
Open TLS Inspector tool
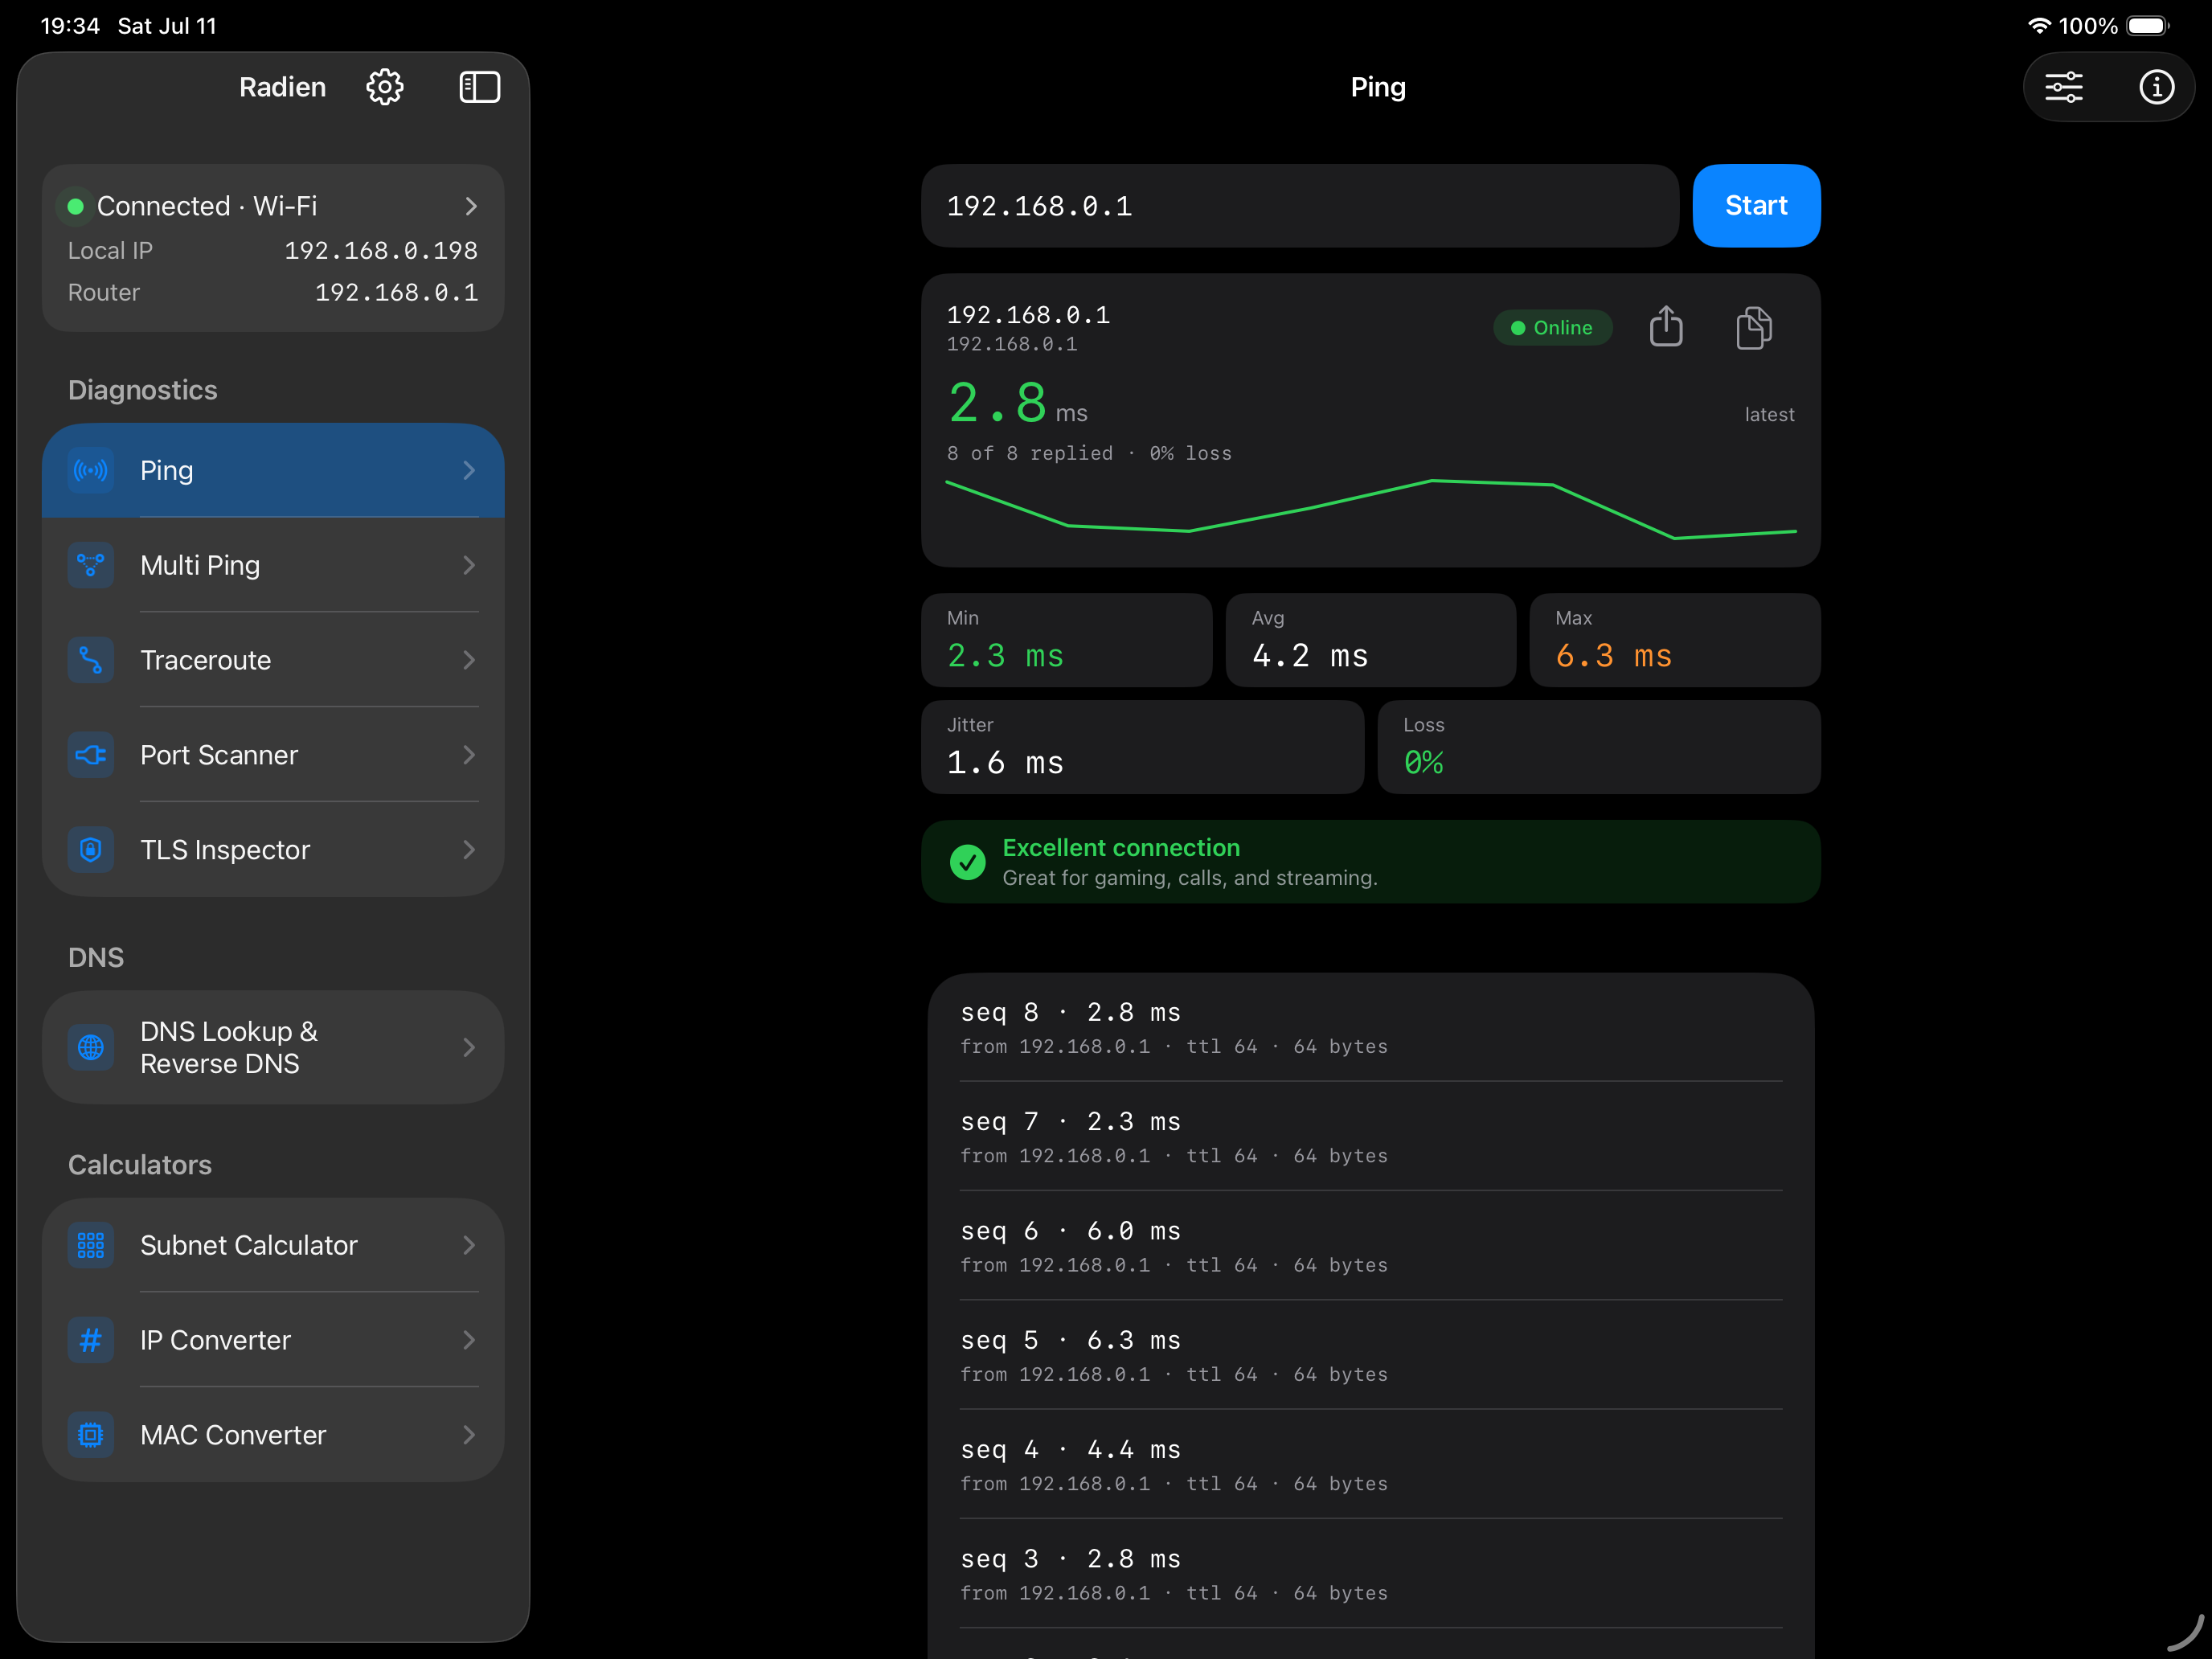point(273,850)
